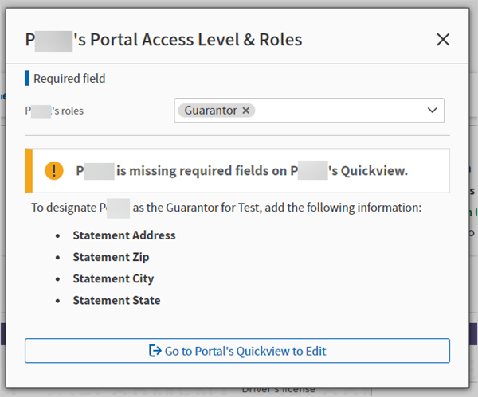Click the Portal Access Level & Roles title

pos(163,39)
